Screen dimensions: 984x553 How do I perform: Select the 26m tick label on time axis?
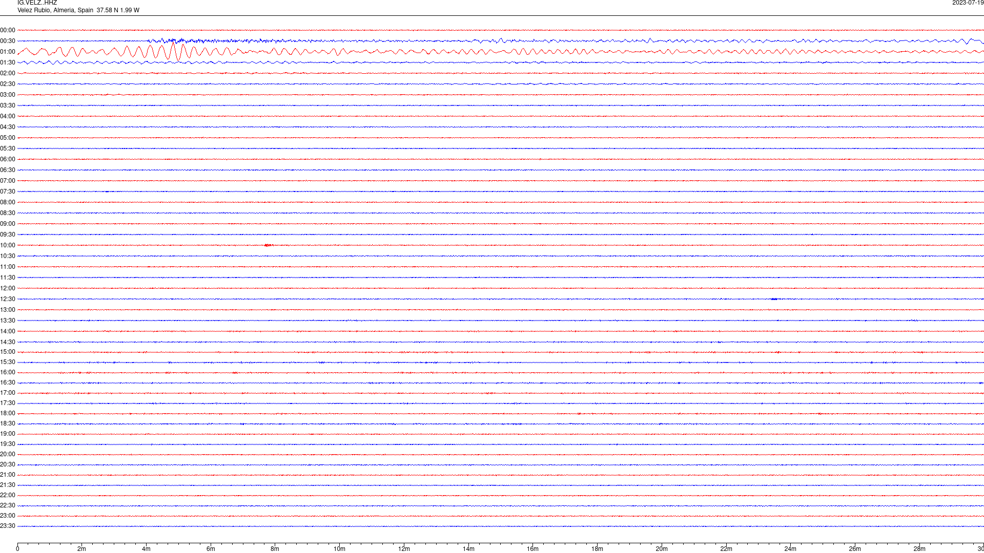coord(855,549)
